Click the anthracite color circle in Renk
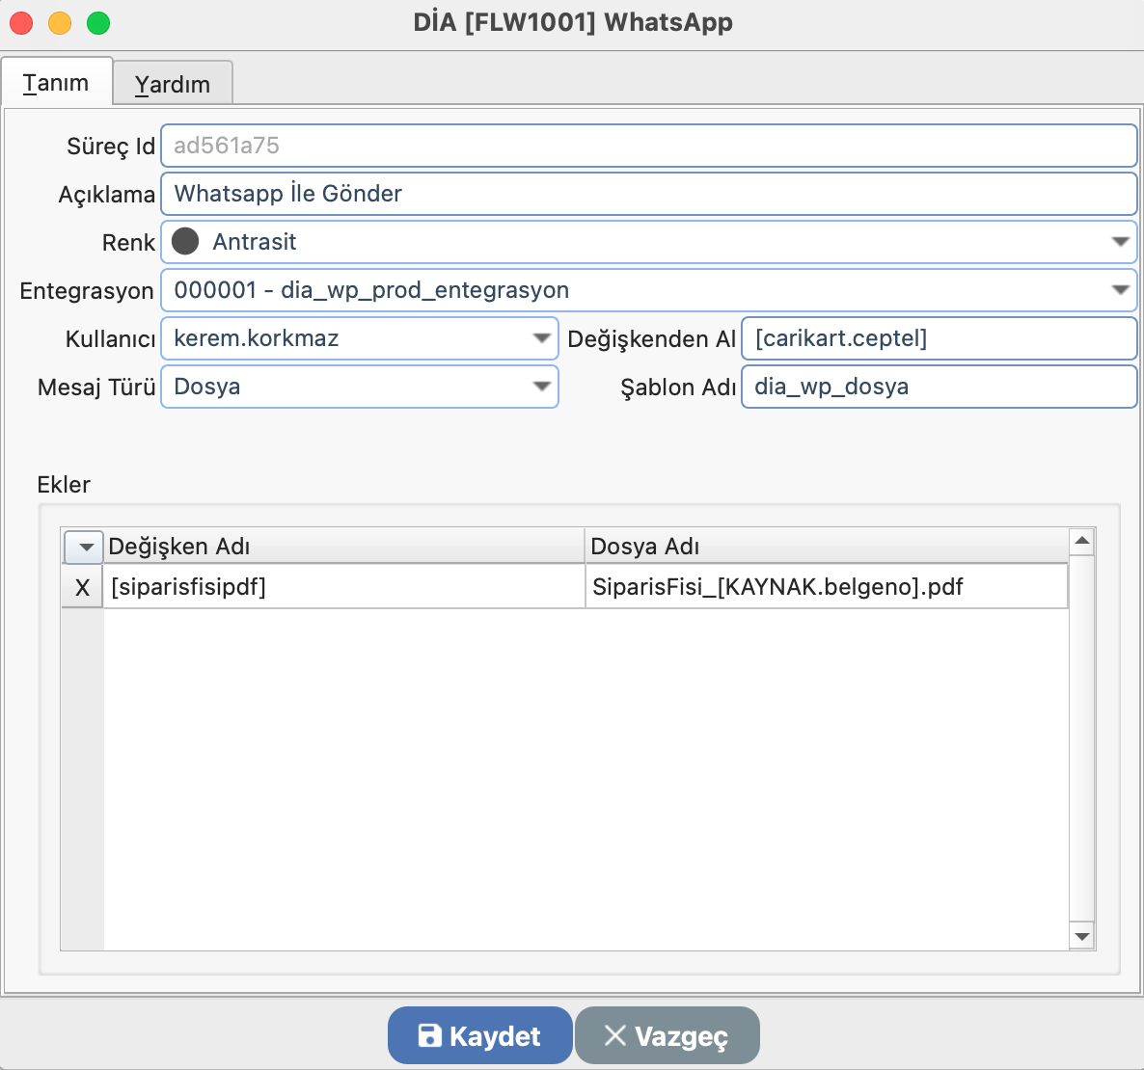This screenshot has width=1144, height=1070. click(x=185, y=242)
